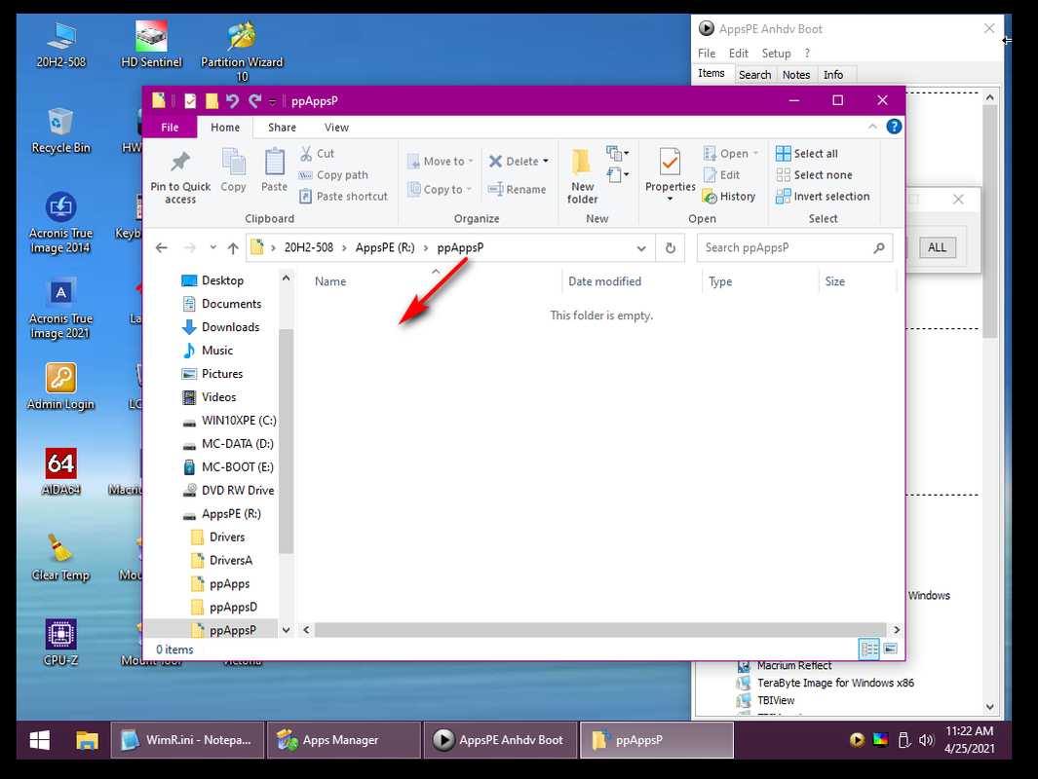Click Copy path in the ribbon

(x=333, y=174)
